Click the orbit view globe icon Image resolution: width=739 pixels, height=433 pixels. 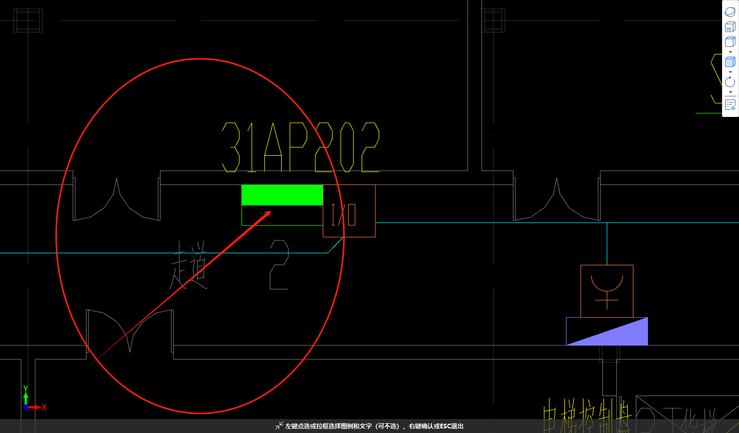(730, 12)
